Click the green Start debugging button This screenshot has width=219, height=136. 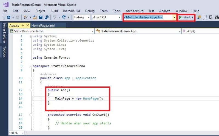coord(185,17)
